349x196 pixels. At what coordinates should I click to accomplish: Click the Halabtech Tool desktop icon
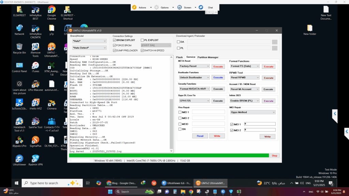pyautogui.click(x=19, y=121)
